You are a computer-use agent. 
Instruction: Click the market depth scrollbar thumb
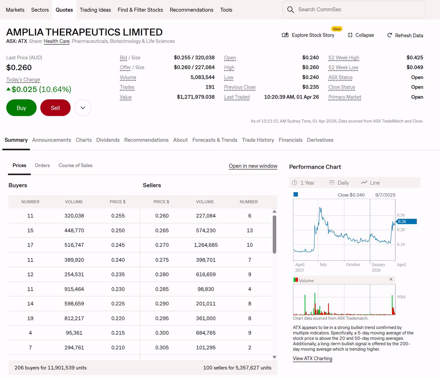(x=274, y=234)
